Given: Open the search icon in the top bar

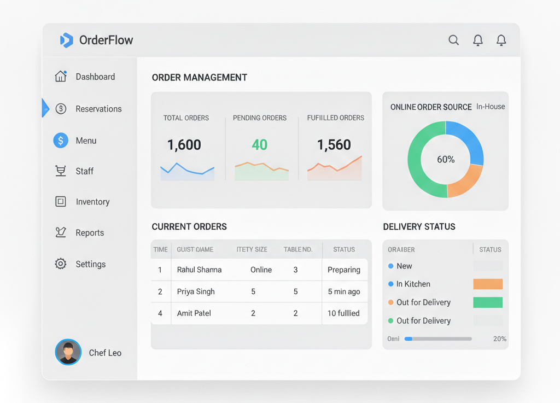Looking at the screenshot, I should click(x=453, y=40).
